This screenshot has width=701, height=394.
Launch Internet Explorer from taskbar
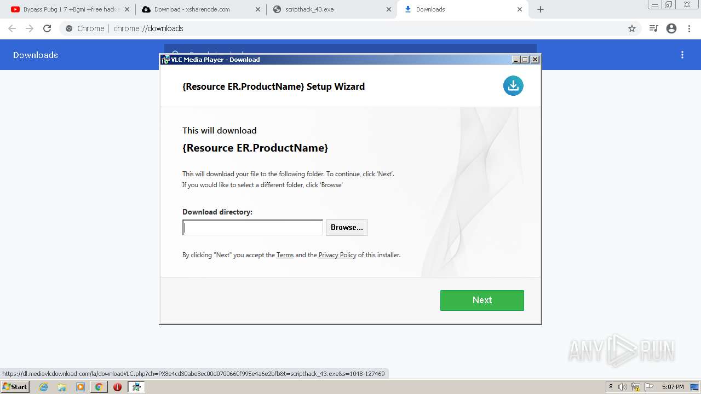(44, 387)
